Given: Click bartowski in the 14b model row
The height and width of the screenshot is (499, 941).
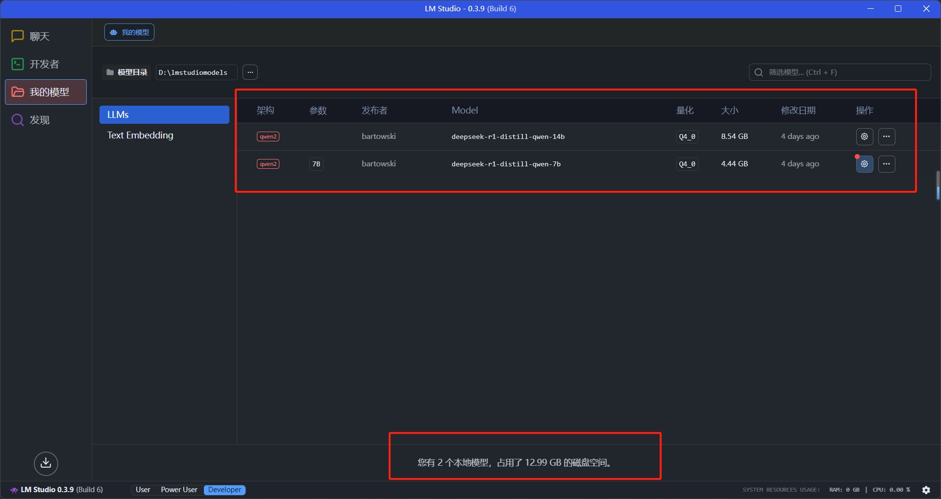Looking at the screenshot, I should [379, 136].
